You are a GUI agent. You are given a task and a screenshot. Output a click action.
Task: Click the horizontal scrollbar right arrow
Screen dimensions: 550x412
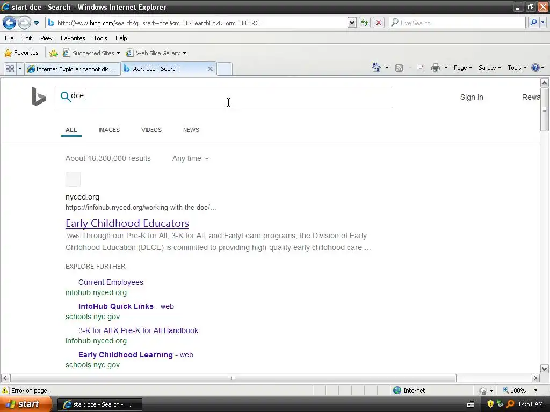[x=535, y=378]
